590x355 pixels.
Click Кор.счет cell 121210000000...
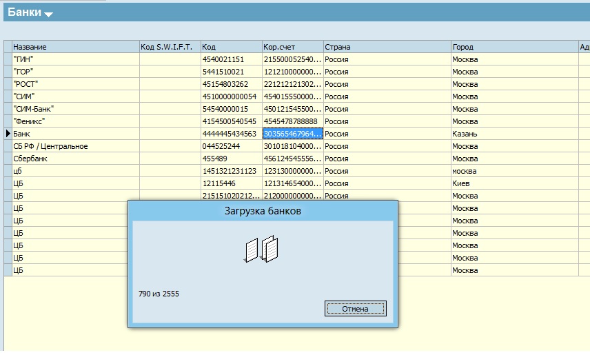(x=293, y=72)
